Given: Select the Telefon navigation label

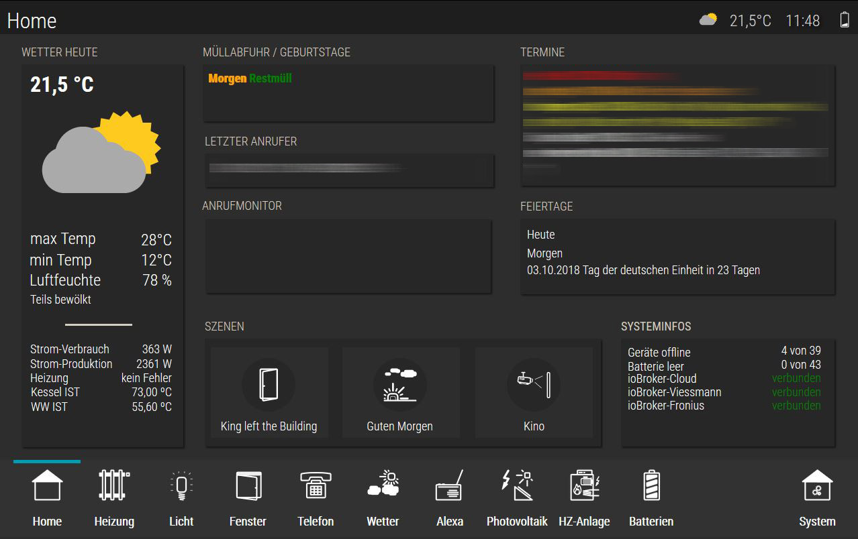Looking at the screenshot, I should tap(316, 522).
